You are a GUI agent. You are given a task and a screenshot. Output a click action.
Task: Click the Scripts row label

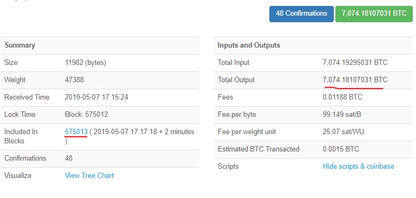[228, 167]
